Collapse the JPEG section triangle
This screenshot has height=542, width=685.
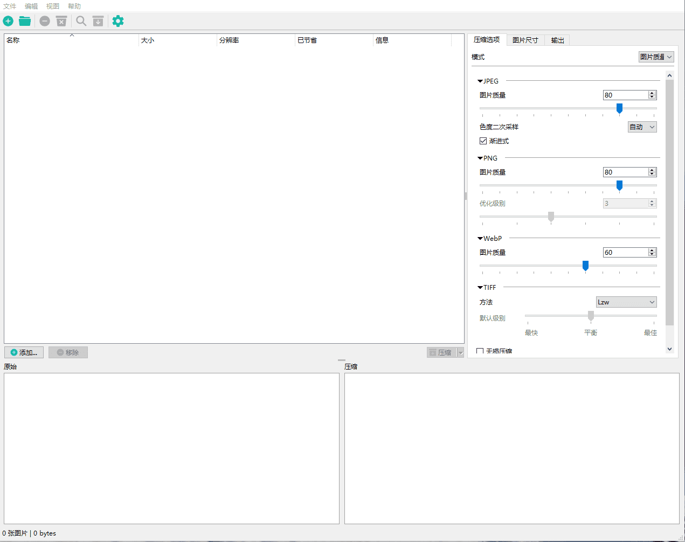point(480,81)
